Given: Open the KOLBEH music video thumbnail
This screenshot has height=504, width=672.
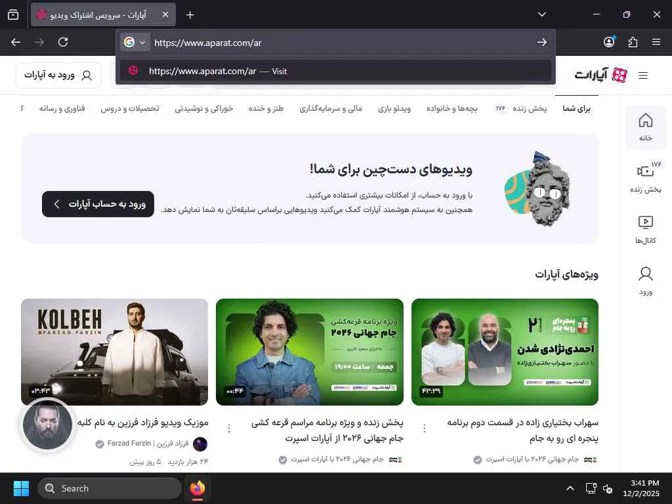Looking at the screenshot, I should pos(114,352).
